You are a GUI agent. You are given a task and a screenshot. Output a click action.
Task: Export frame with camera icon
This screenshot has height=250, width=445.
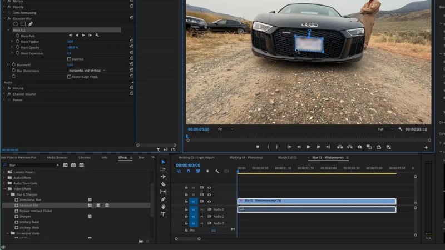tap(359, 147)
